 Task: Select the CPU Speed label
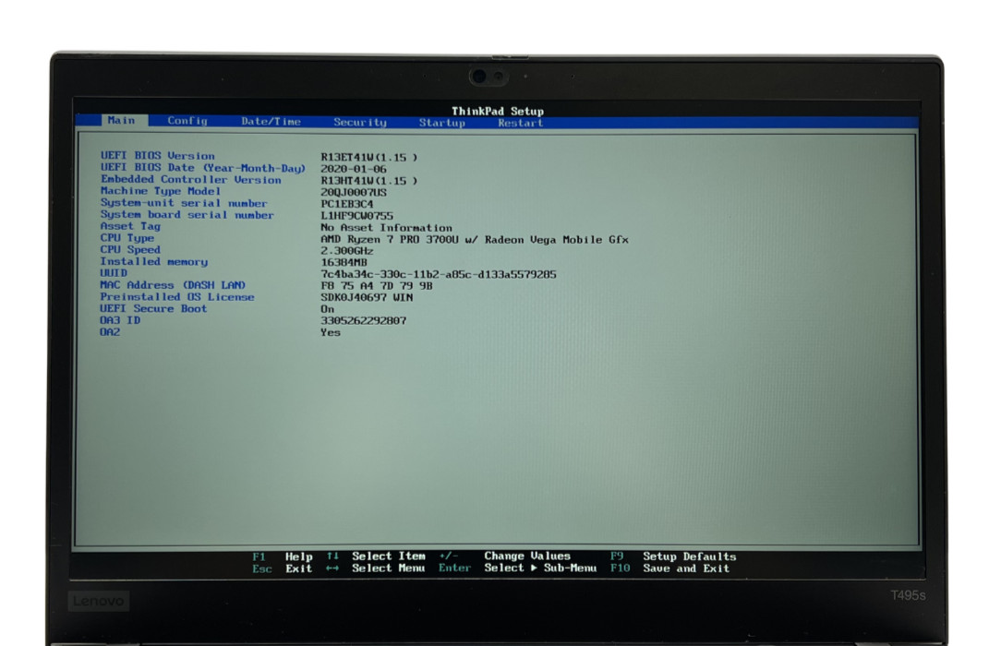130,249
